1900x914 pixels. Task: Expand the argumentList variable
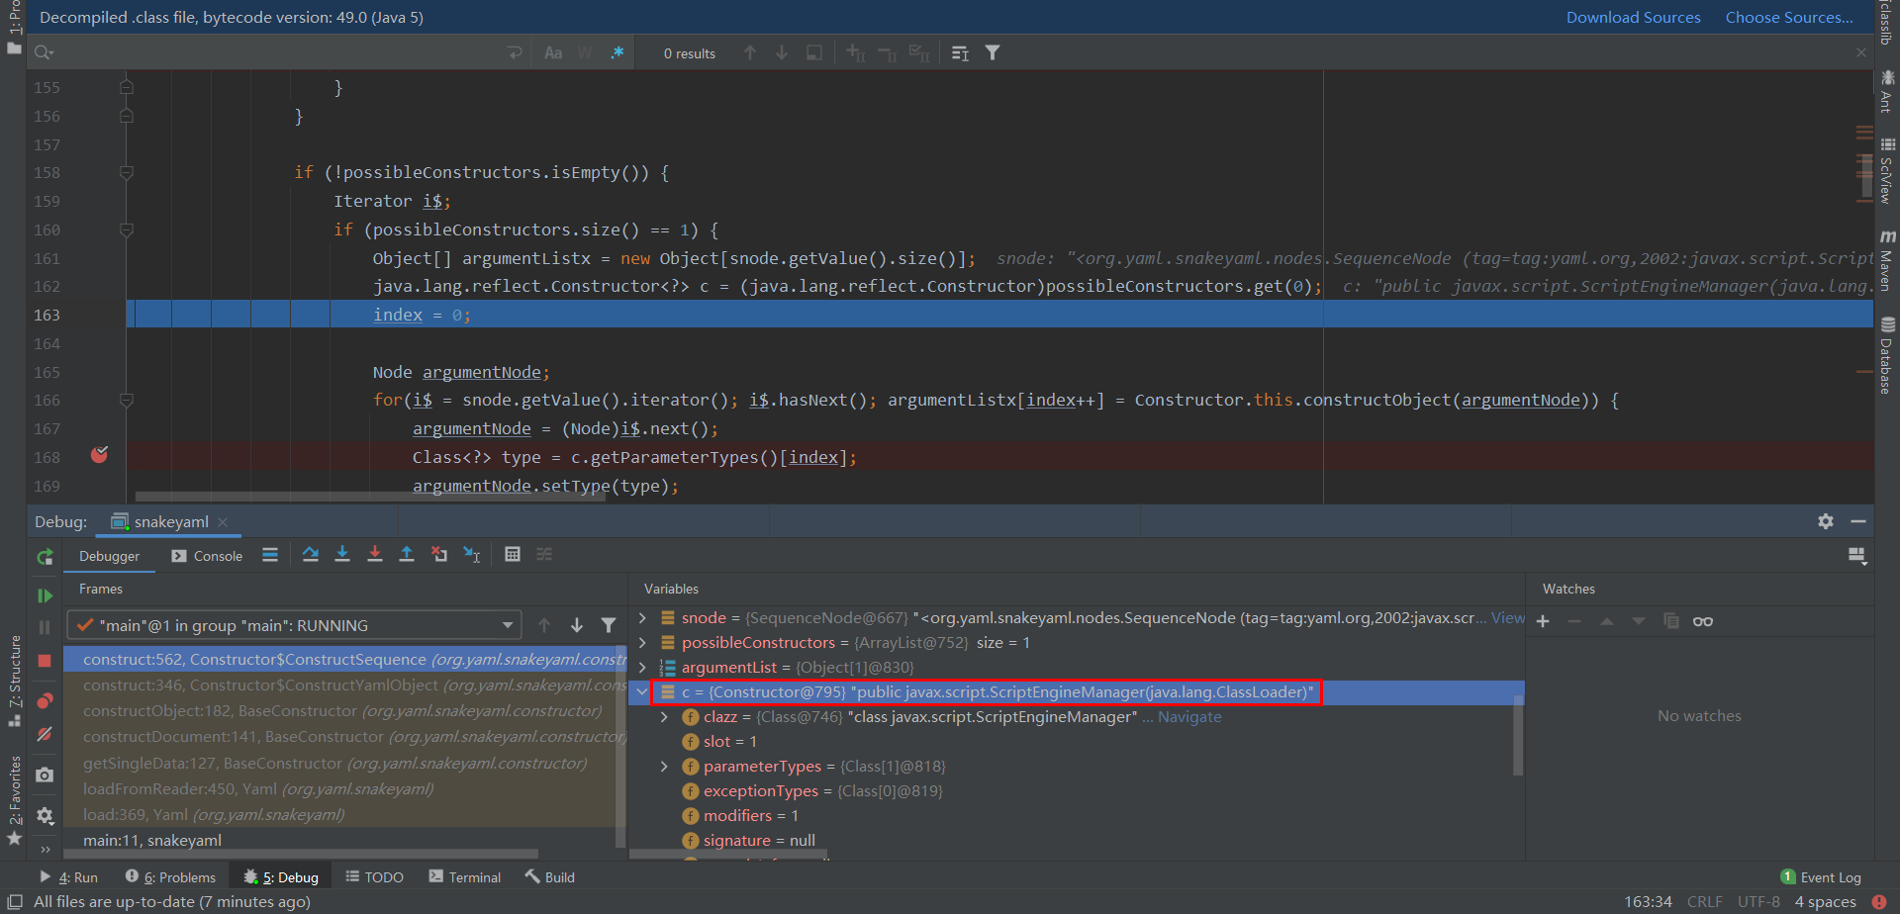pos(642,667)
